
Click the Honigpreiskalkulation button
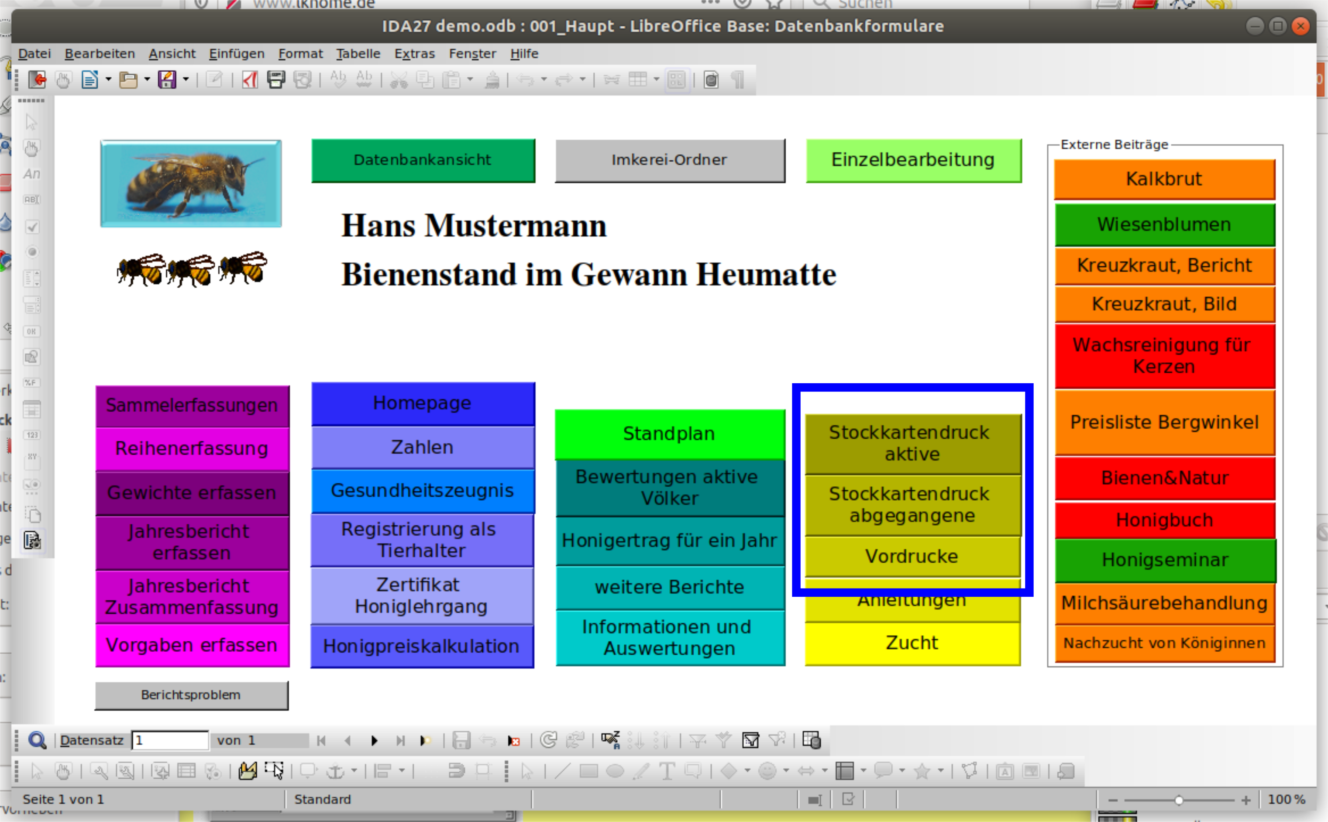[x=422, y=646]
